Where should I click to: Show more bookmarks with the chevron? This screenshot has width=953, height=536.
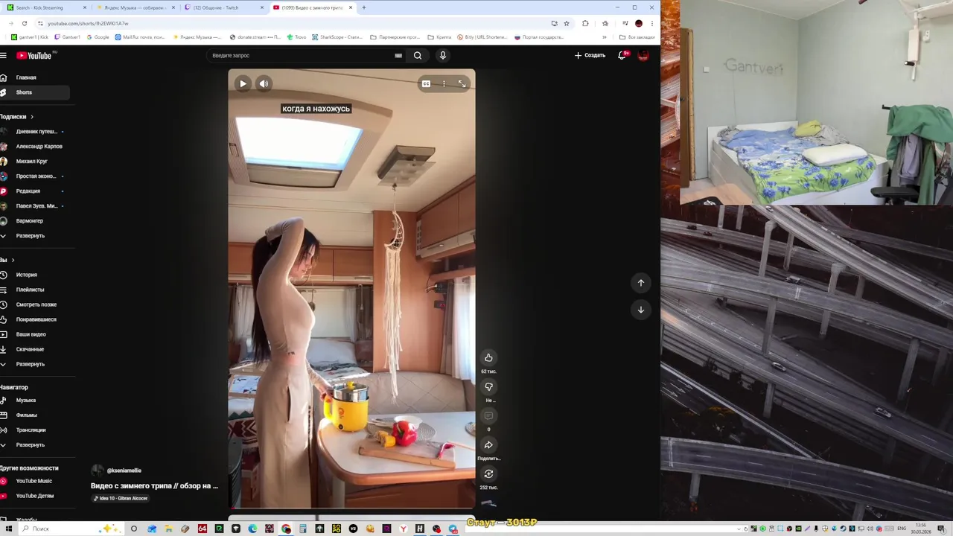[x=604, y=37]
